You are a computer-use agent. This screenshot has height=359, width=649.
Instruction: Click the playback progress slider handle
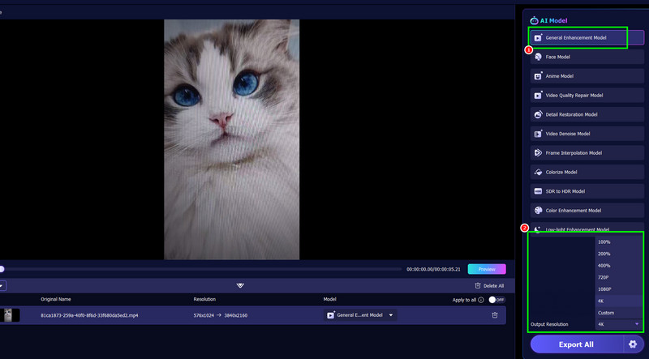click(2, 269)
